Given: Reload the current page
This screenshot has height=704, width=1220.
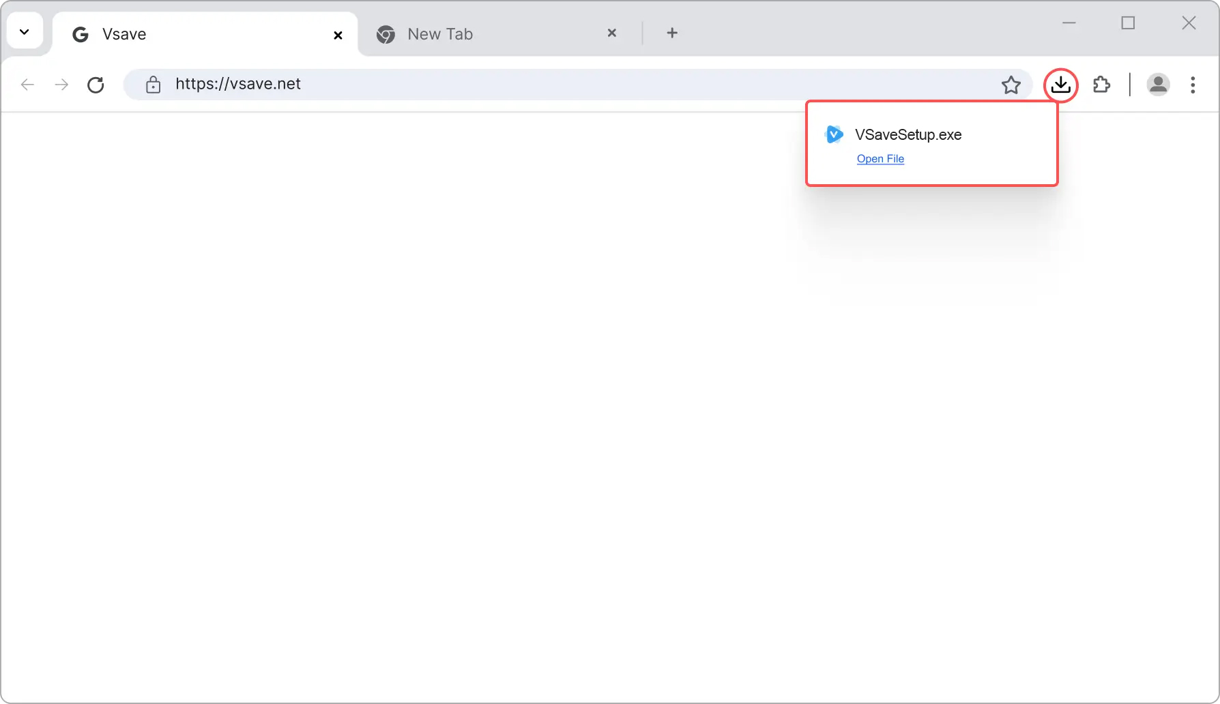Looking at the screenshot, I should pyautogui.click(x=96, y=85).
